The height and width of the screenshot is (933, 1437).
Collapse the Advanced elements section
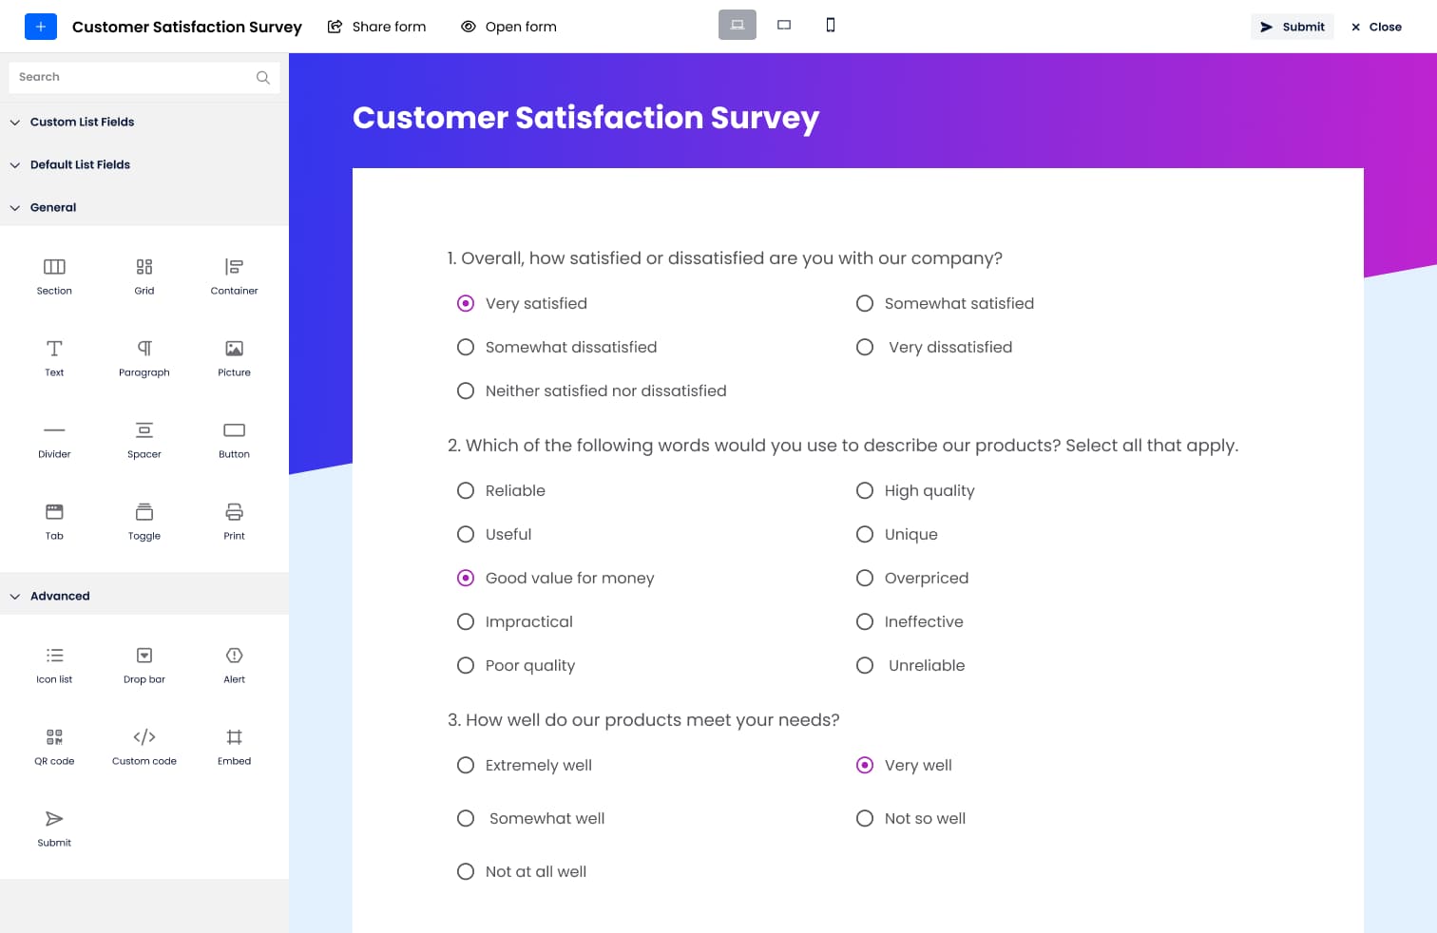pos(15,597)
